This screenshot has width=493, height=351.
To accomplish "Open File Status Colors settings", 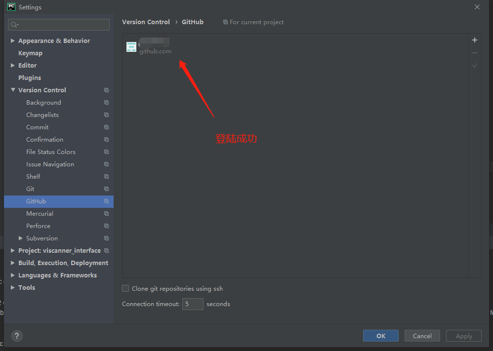I will point(50,152).
